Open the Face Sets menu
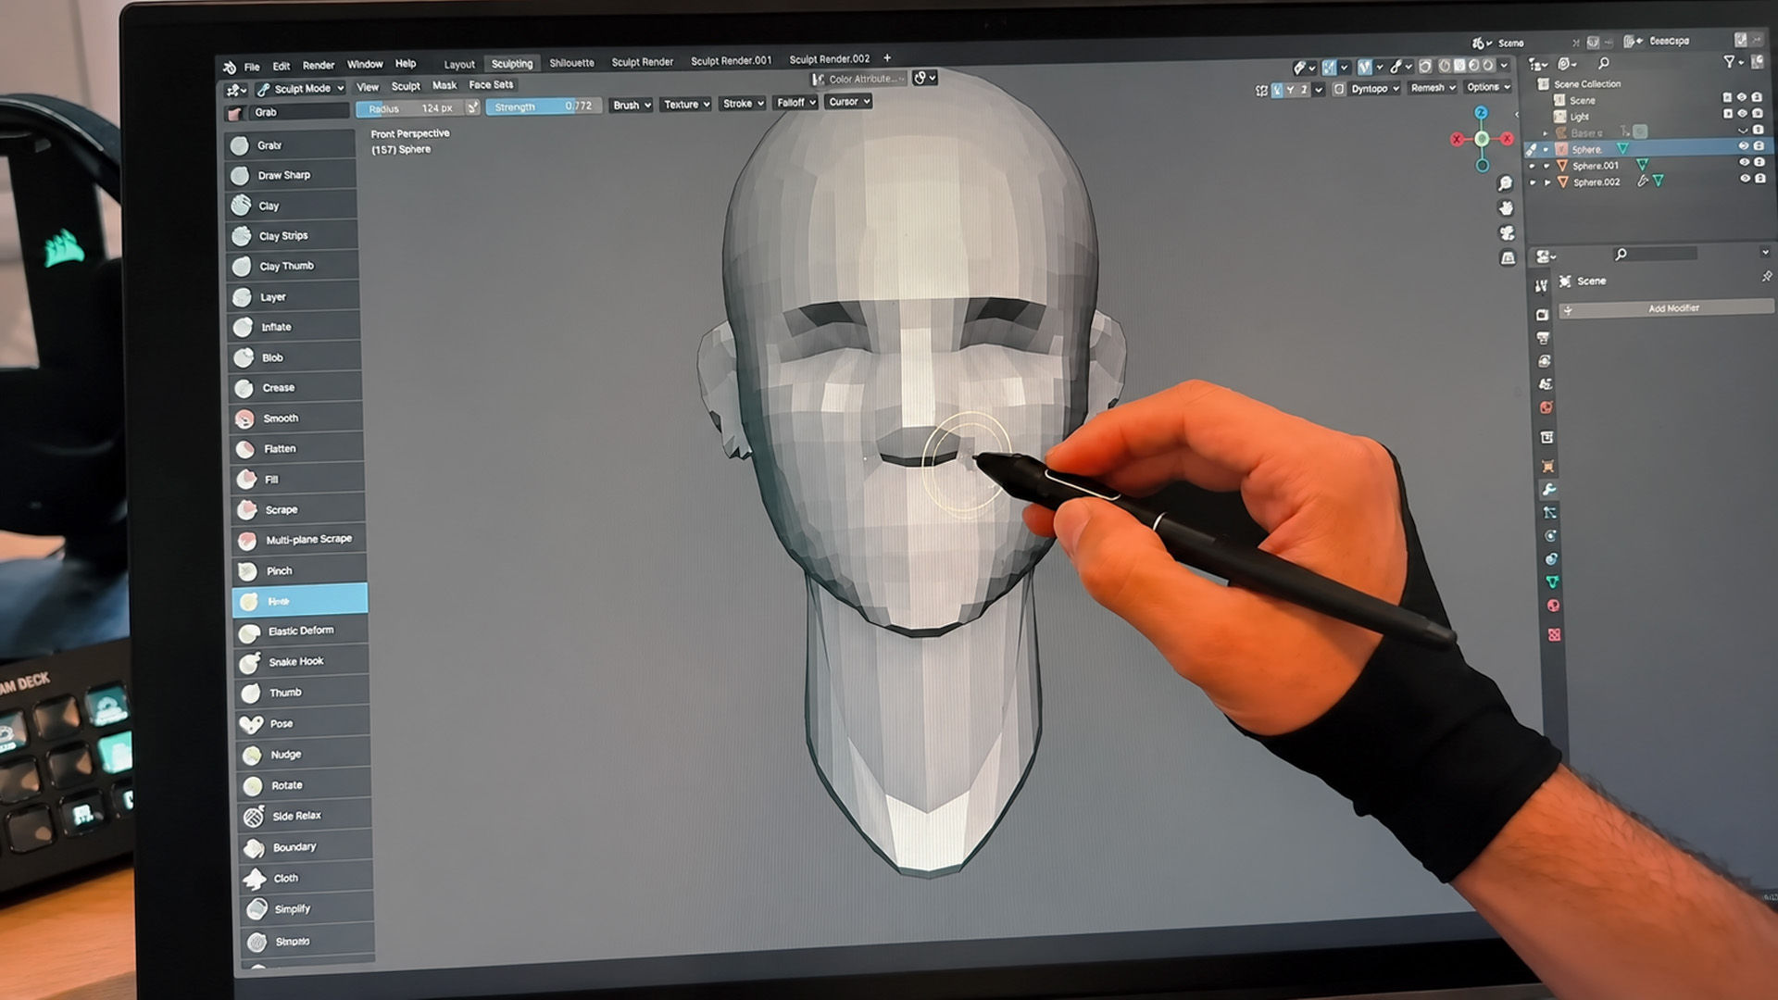Screen dimensions: 1778x1000 point(491,84)
